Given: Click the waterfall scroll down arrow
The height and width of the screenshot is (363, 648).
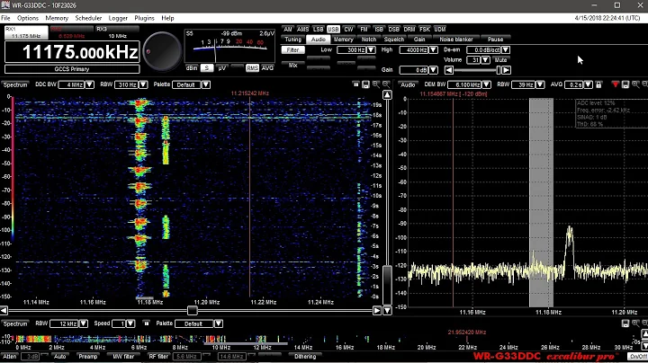Looking at the screenshot, I should click(387, 310).
